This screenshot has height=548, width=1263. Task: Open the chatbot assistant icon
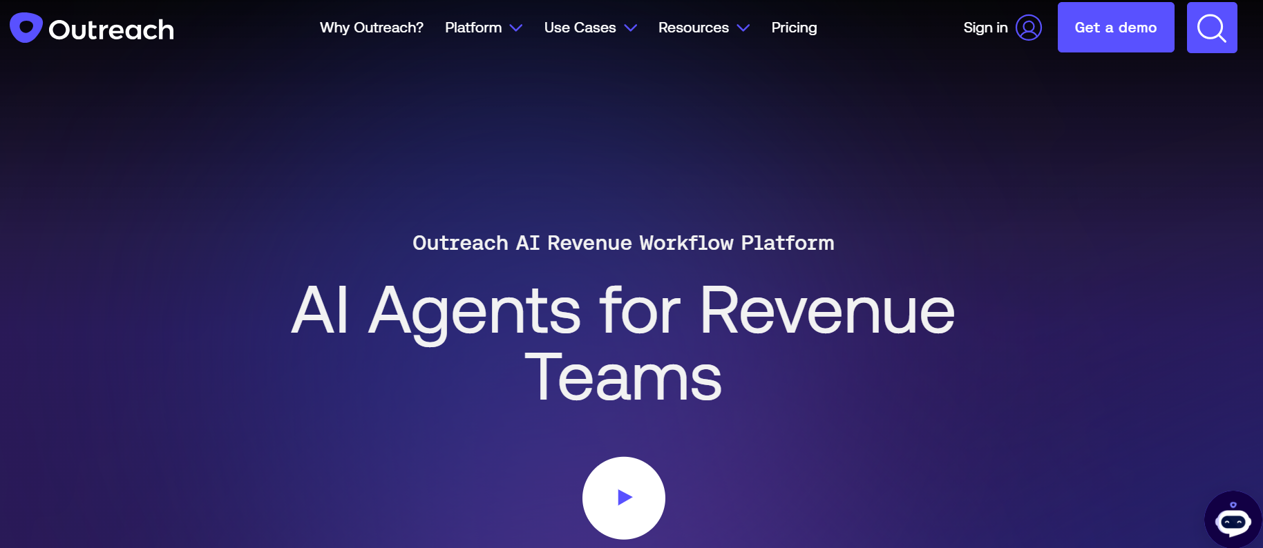coord(1233,520)
